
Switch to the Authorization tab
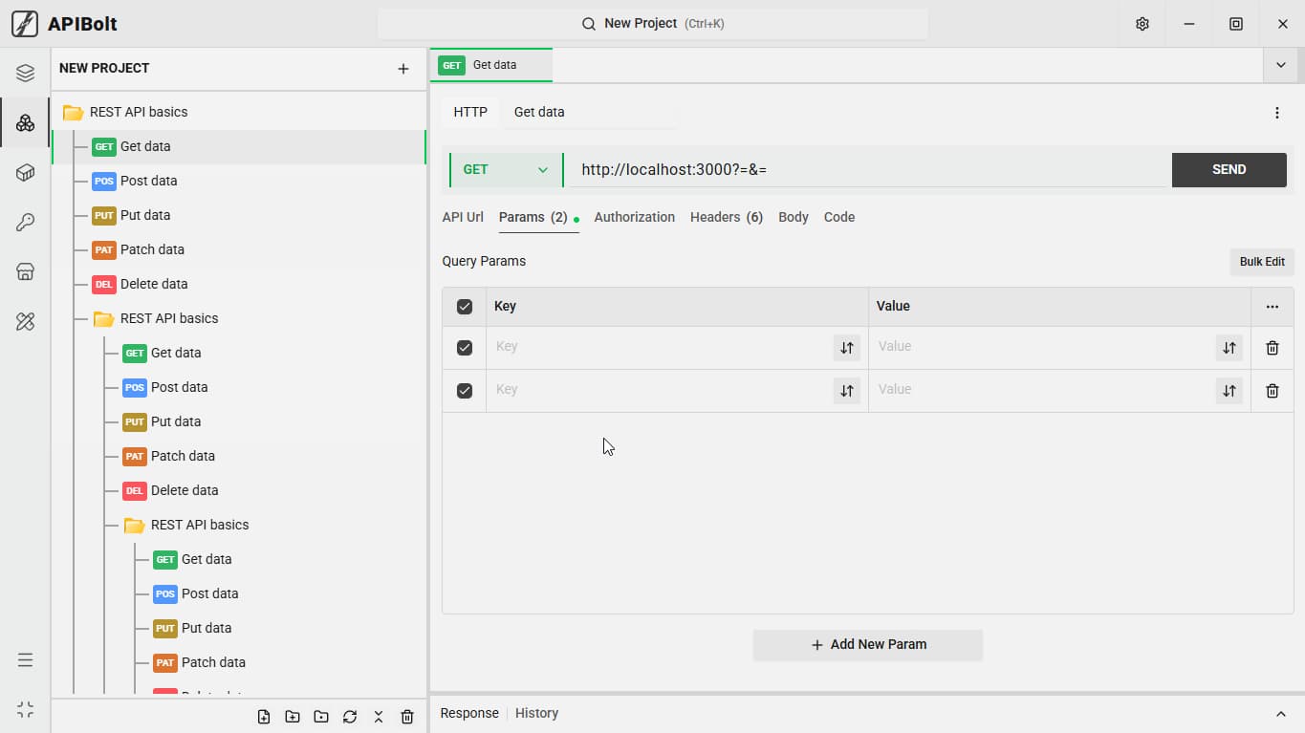635,217
